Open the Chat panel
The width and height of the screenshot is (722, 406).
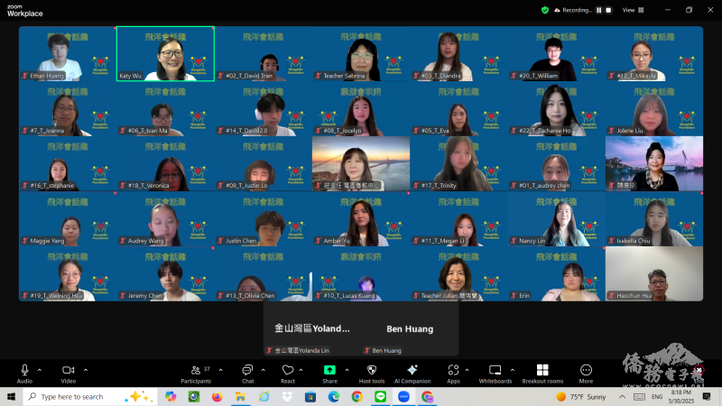pos(247,373)
